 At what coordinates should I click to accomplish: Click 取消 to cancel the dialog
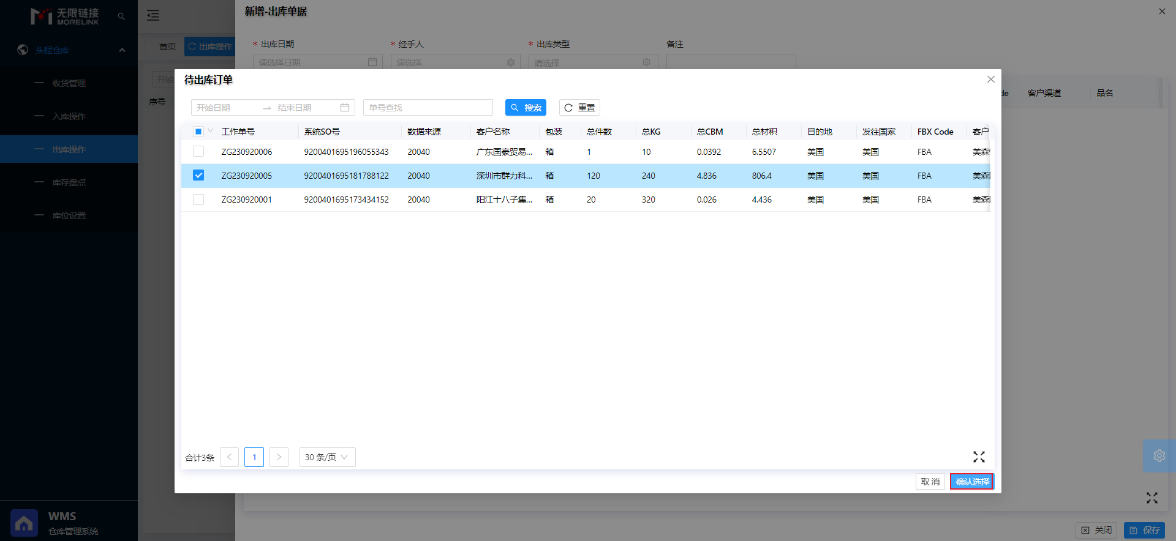[930, 482]
